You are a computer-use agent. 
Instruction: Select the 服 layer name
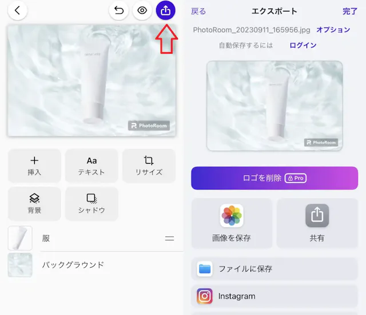[46, 239]
